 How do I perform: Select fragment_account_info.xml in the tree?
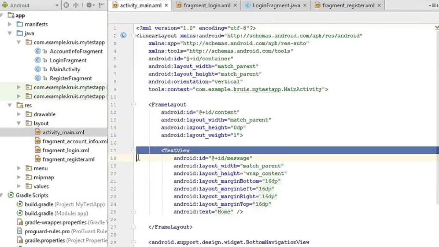click(x=75, y=141)
